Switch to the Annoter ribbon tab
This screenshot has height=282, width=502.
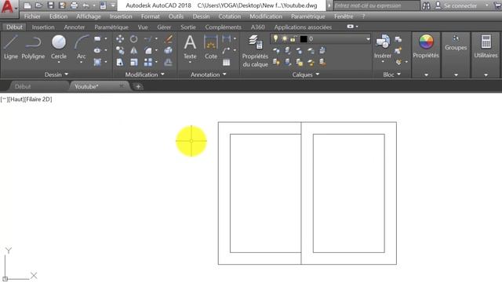tap(75, 27)
